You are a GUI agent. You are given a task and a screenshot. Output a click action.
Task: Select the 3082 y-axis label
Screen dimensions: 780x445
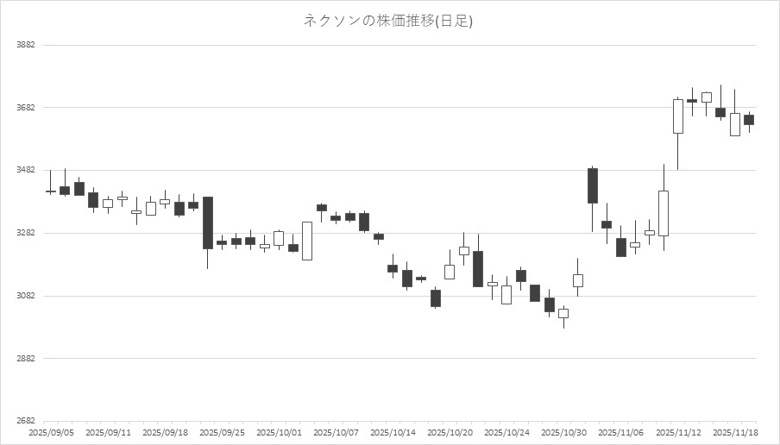25,297
